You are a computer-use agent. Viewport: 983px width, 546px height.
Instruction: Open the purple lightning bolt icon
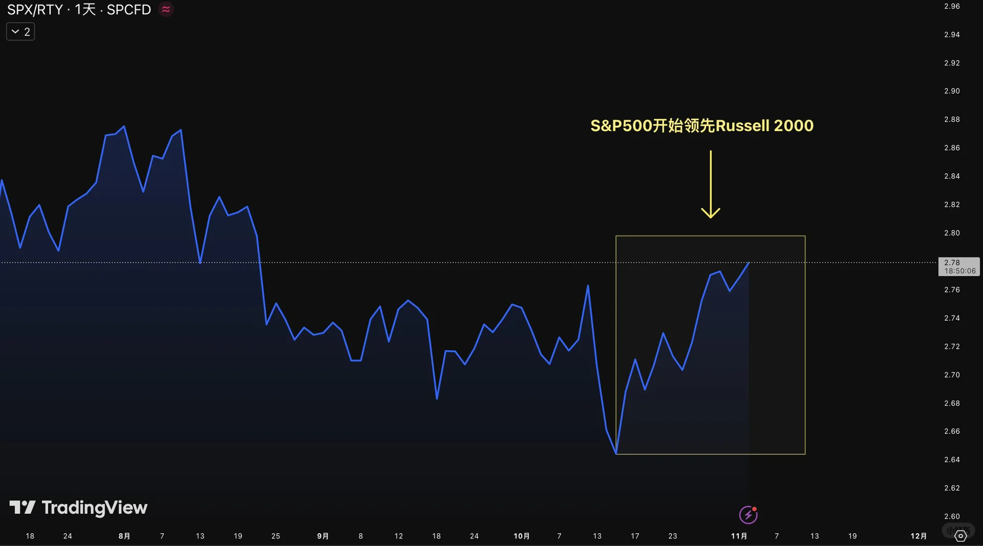(748, 515)
